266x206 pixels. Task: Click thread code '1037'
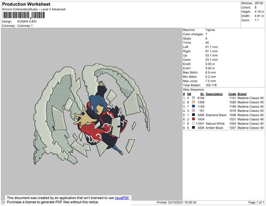coord(233,119)
